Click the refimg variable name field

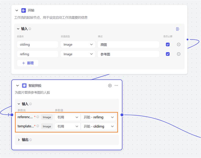[x=37, y=54]
